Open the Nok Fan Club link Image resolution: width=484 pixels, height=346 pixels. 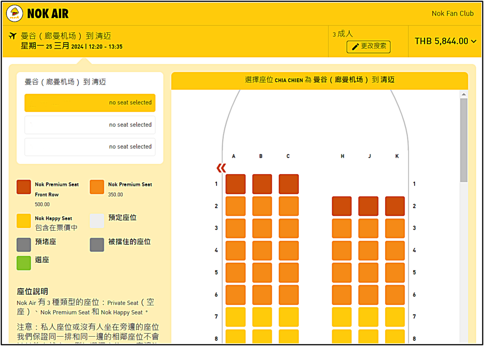coord(452,14)
